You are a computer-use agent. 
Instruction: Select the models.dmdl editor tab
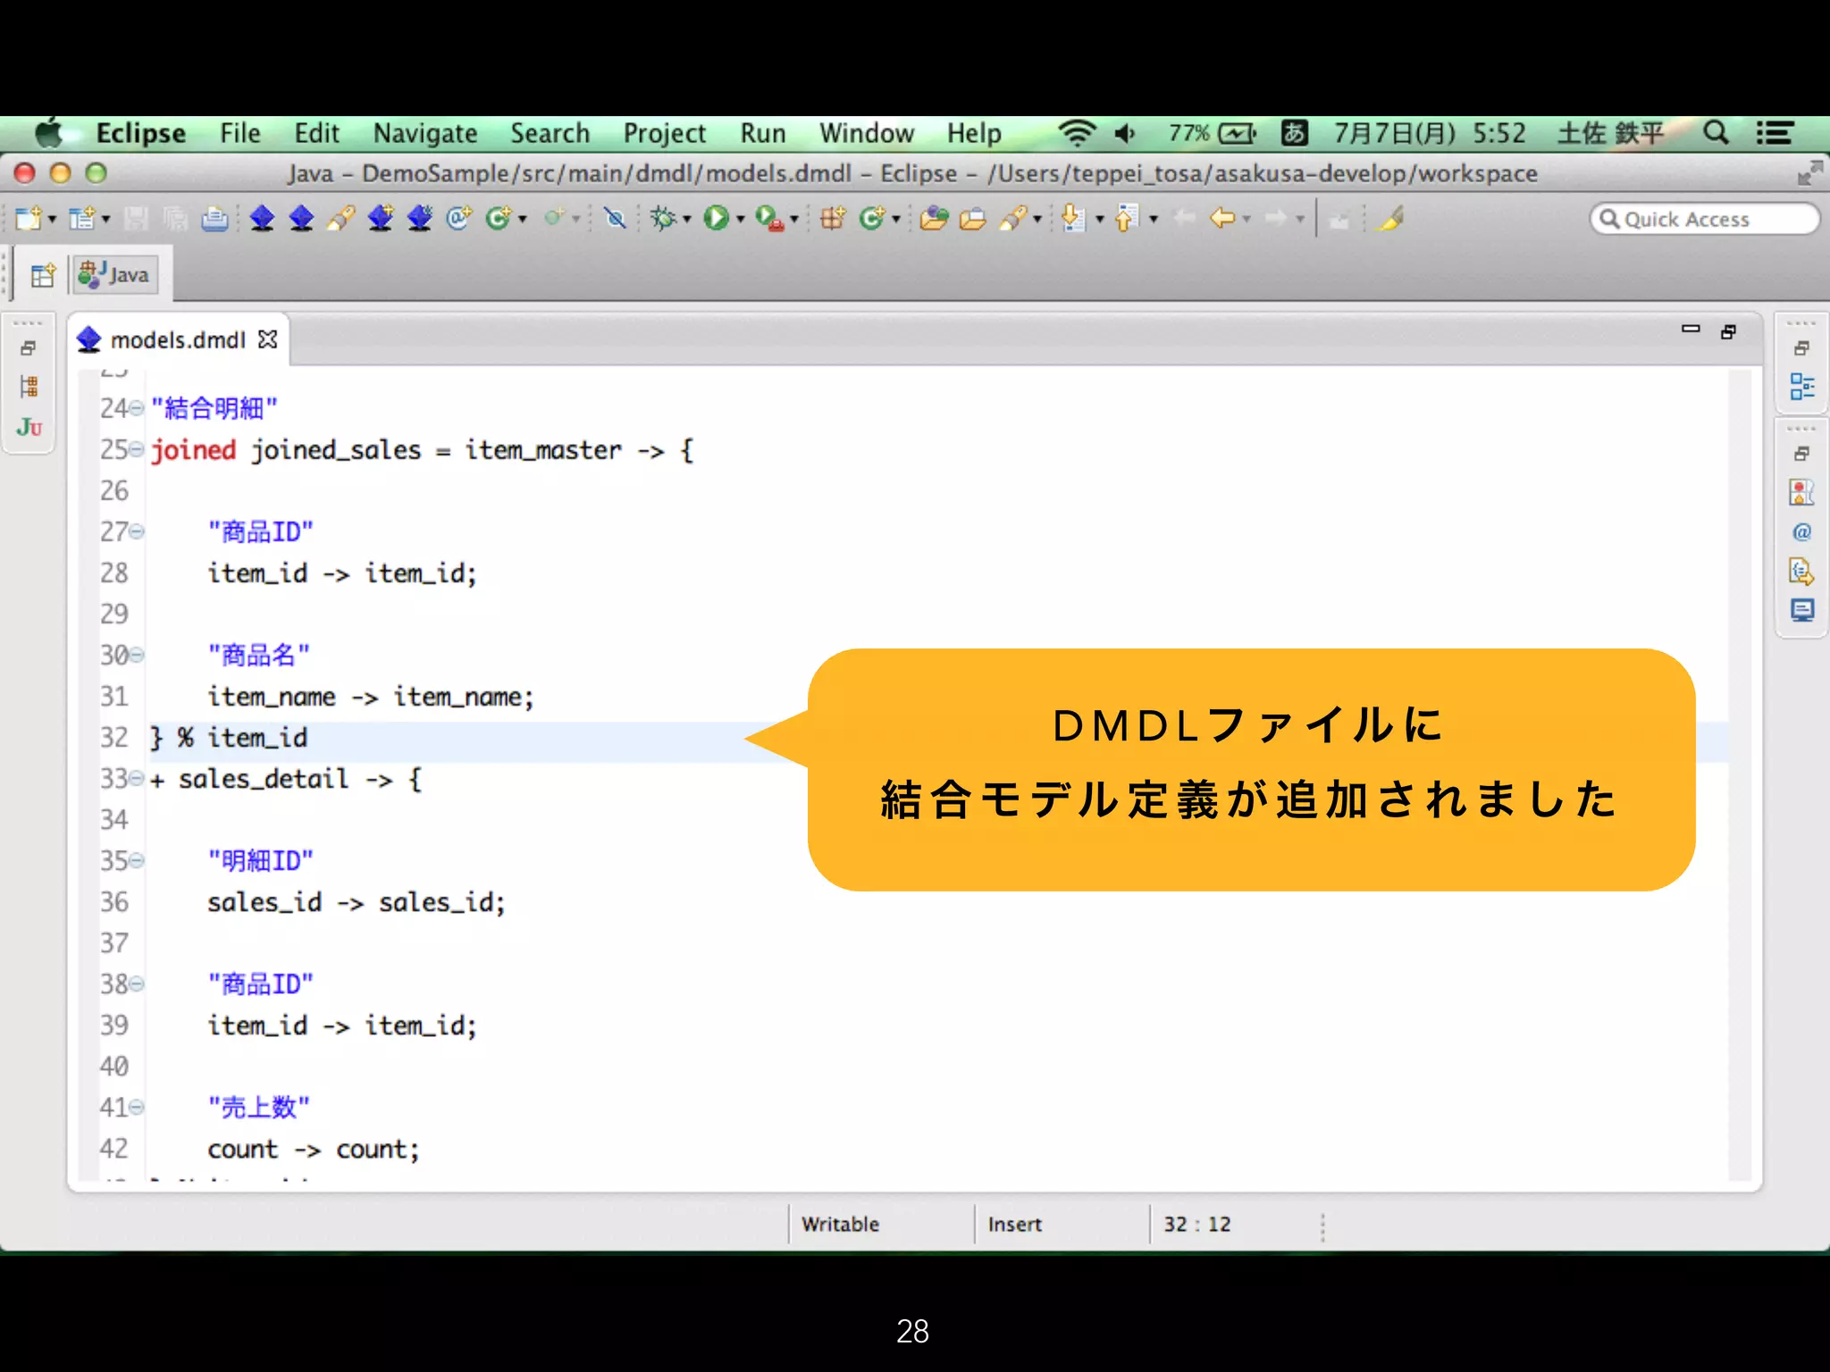(x=178, y=340)
